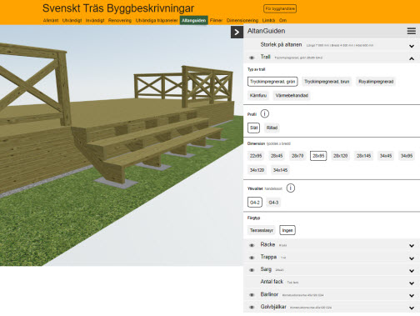Hide the Trappa via its eye icon
Screen dimensions: 420x316
tap(252, 258)
